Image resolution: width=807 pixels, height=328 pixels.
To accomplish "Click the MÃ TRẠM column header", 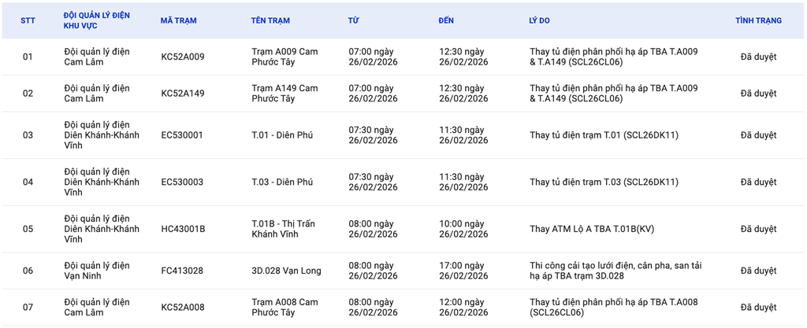I will pyautogui.click(x=178, y=20).
